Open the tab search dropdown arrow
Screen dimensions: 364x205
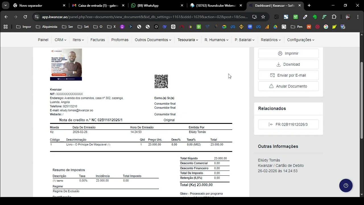pos(5,5)
